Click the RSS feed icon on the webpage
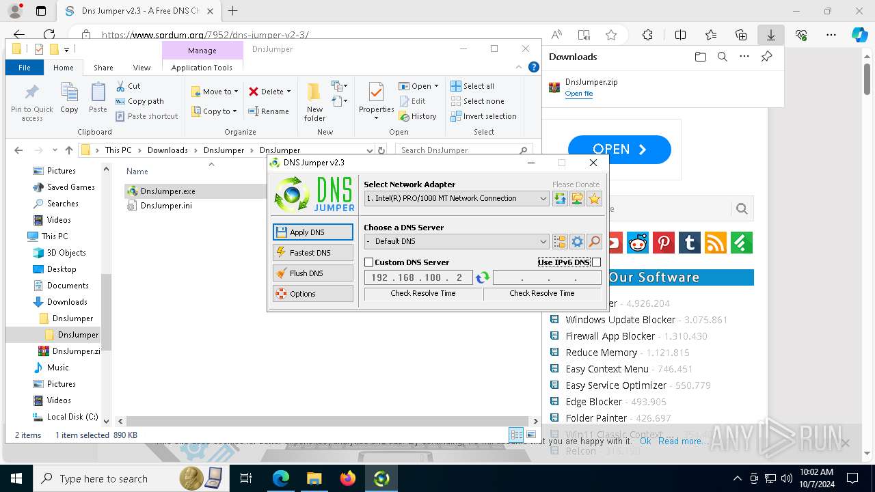Viewport: 875px width, 492px height. pyautogui.click(x=716, y=243)
